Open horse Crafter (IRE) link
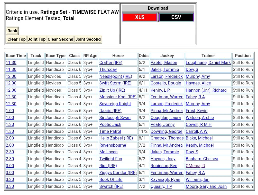The height and width of the screenshot is (195, 258). (111, 62)
